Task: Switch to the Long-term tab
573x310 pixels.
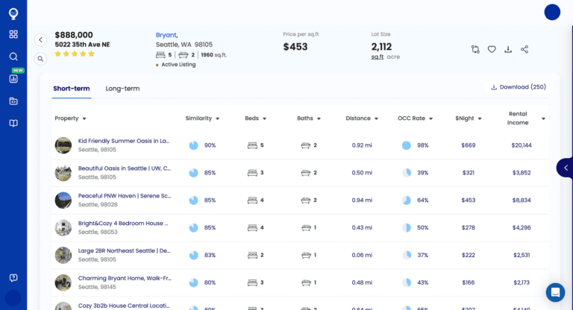Action: coord(122,89)
